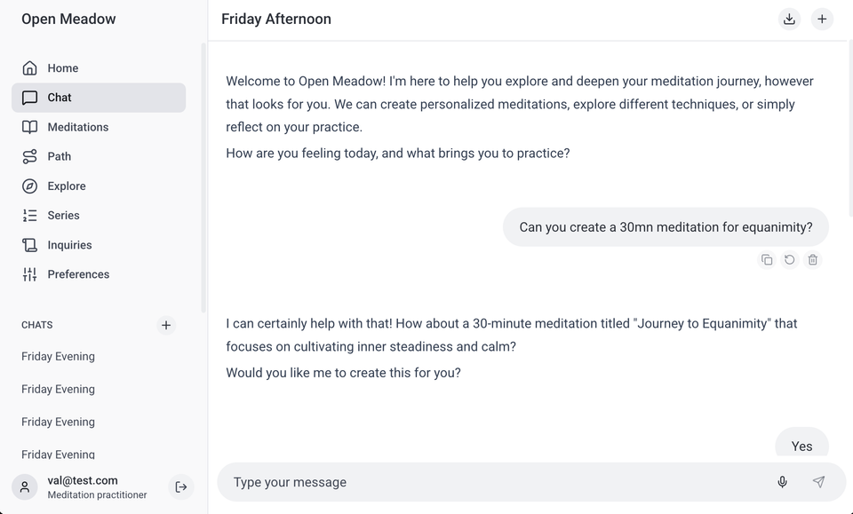This screenshot has height=514, width=853.
Task: Copy the equanimity message
Action: [x=766, y=260]
